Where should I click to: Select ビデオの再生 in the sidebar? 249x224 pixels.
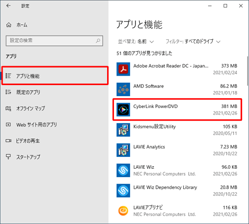pos(55,141)
